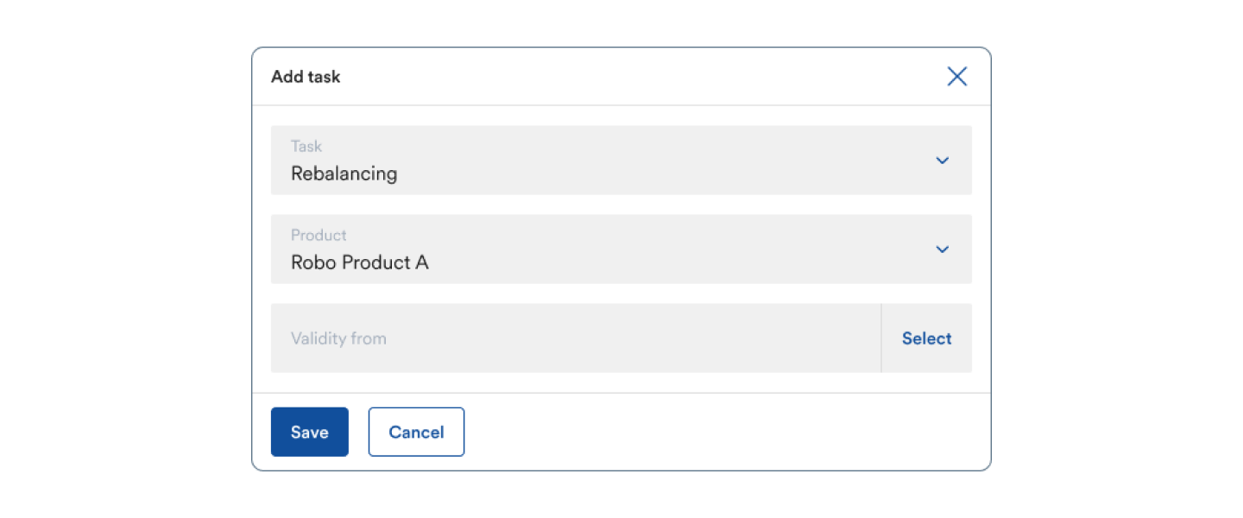Expand the Product dropdown chevron
The width and height of the screenshot is (1243, 518).
943,250
